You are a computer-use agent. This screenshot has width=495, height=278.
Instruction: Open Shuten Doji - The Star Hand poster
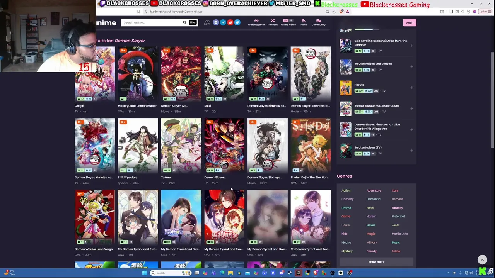[x=311, y=146]
